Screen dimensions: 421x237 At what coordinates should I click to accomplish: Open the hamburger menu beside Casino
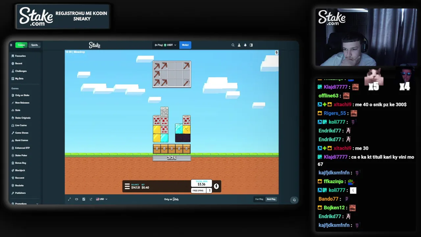(11, 45)
